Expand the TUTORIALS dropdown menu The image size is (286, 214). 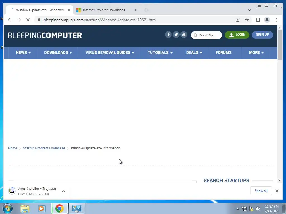tap(160, 53)
